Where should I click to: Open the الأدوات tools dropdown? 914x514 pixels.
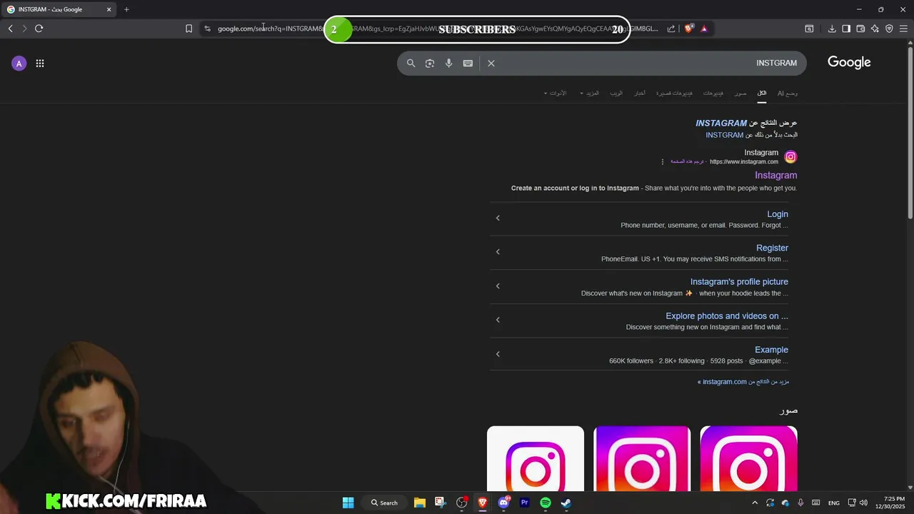(555, 93)
